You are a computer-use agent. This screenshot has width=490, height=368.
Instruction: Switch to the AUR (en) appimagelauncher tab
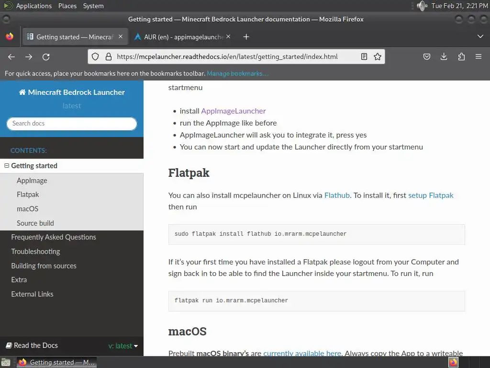click(x=183, y=37)
